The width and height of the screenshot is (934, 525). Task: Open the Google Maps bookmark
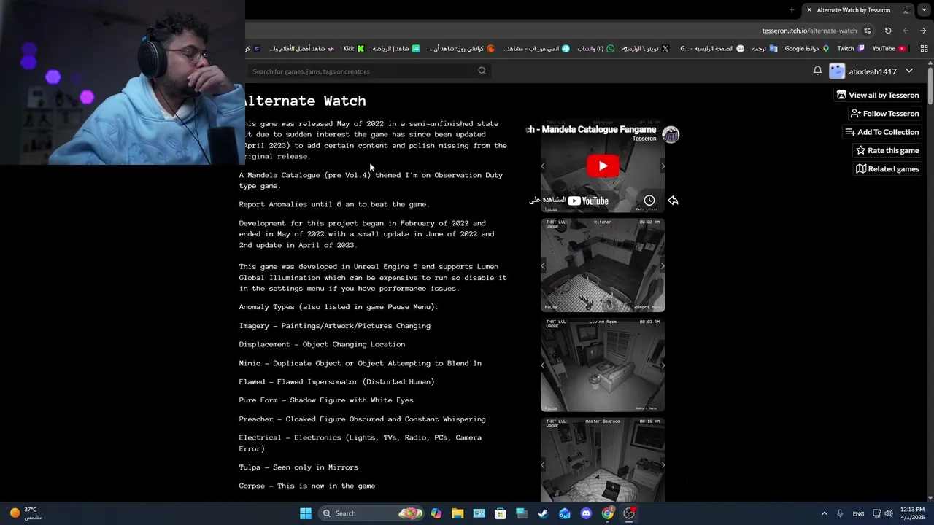point(807,49)
